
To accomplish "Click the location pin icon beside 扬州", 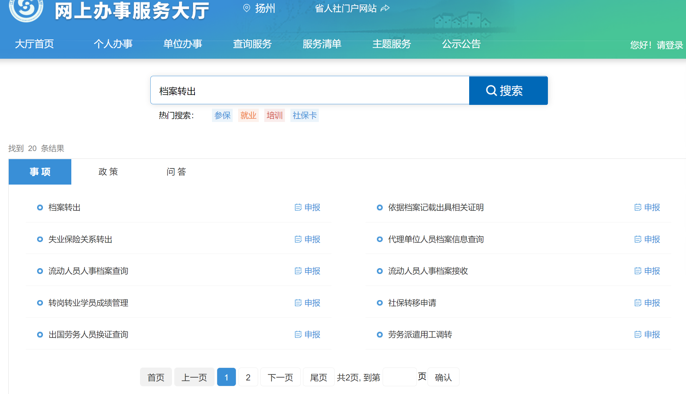I will point(247,8).
